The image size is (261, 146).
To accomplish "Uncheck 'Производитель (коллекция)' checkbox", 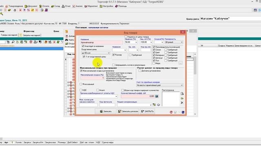I will coord(154,47).
